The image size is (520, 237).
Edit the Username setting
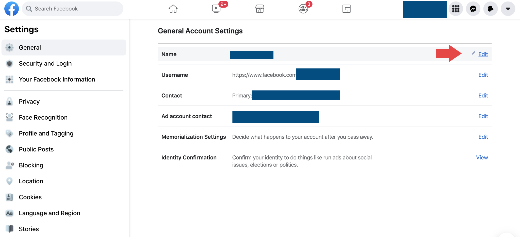pos(483,75)
